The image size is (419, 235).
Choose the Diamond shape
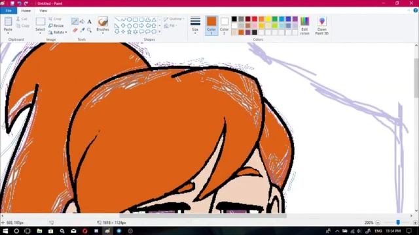(123, 25)
